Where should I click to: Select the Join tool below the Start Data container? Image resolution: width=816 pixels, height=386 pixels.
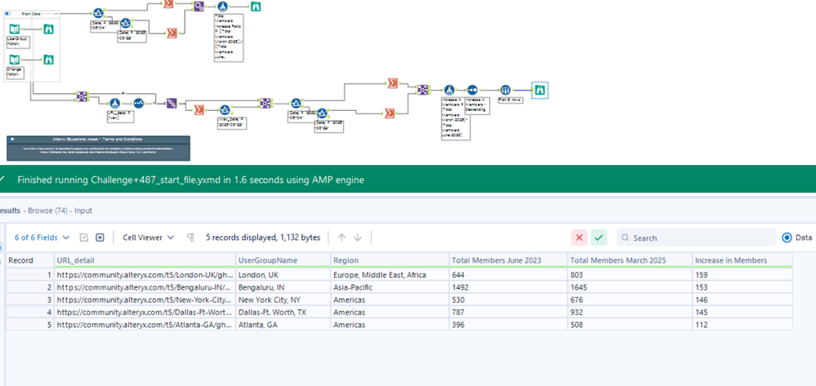point(82,97)
